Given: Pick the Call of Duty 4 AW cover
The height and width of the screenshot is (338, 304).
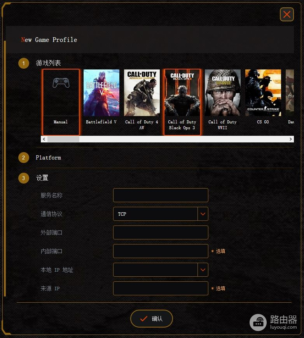Looking at the screenshot, I should coord(142,93).
